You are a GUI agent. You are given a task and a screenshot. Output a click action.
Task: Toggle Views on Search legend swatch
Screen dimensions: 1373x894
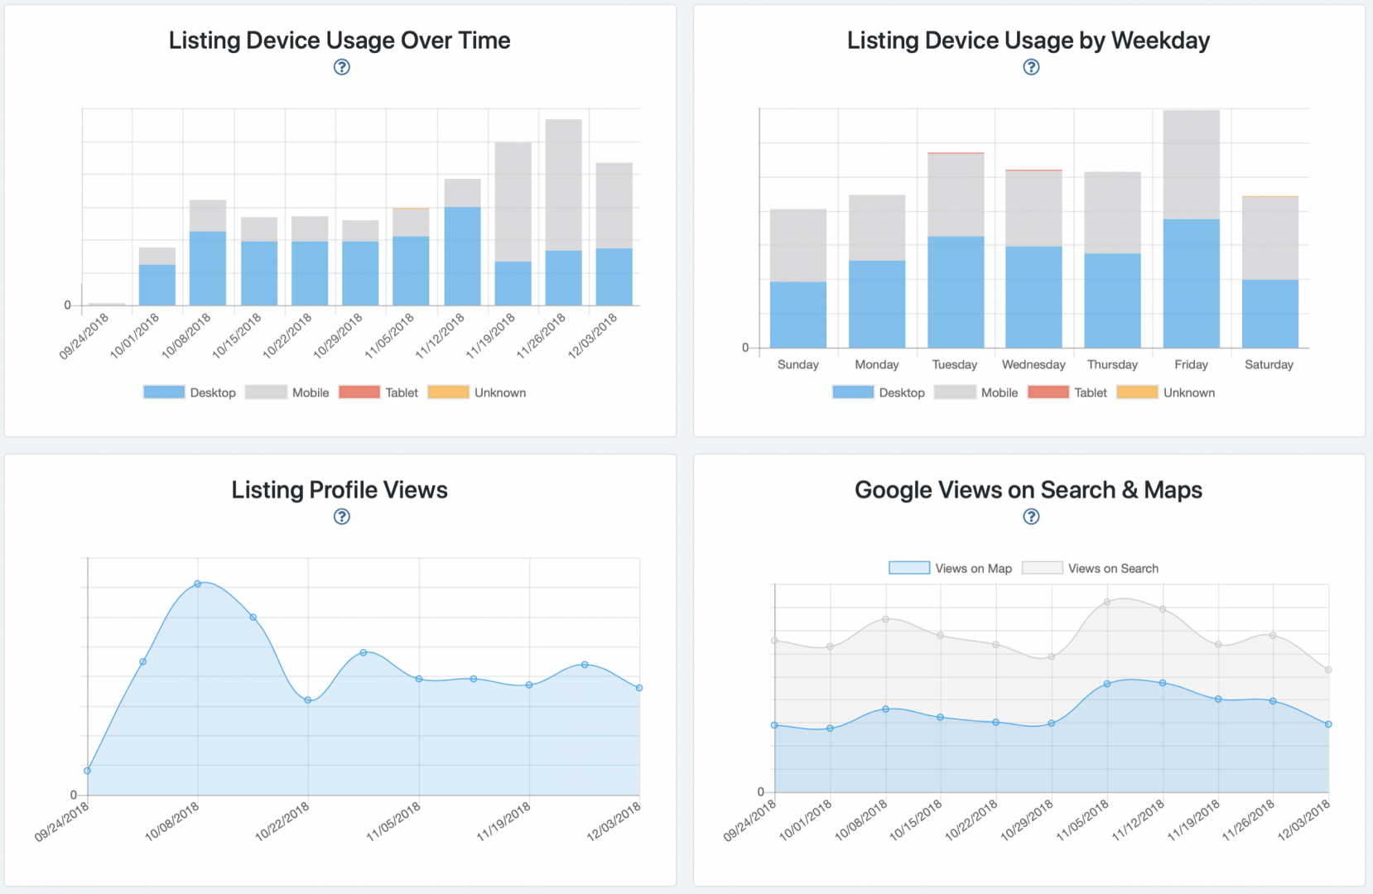1043,568
